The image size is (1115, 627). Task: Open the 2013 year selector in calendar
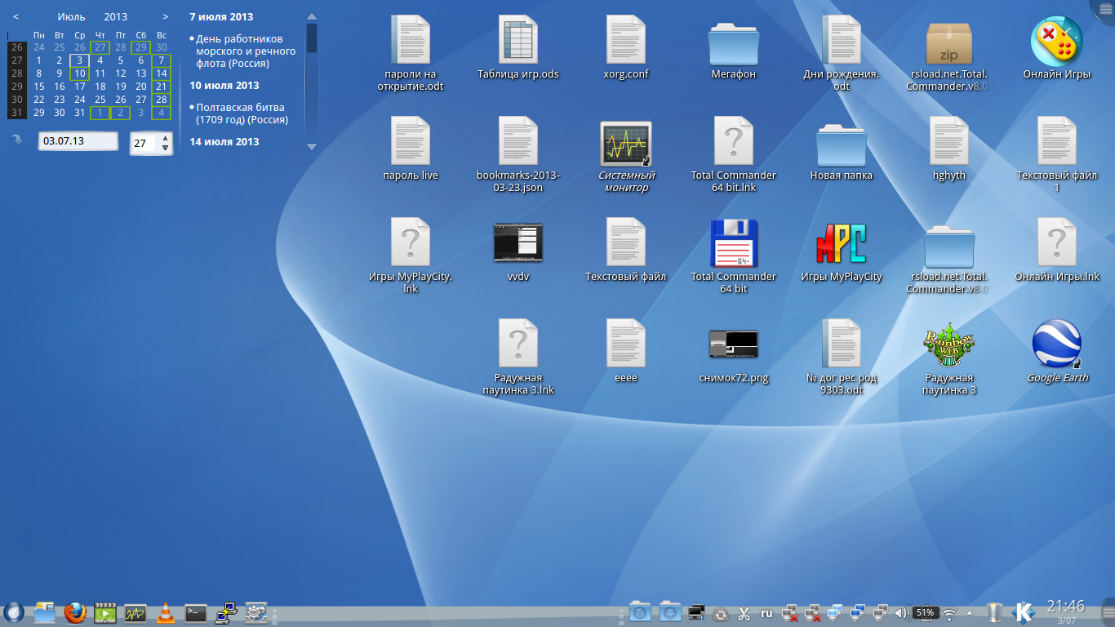(x=116, y=16)
